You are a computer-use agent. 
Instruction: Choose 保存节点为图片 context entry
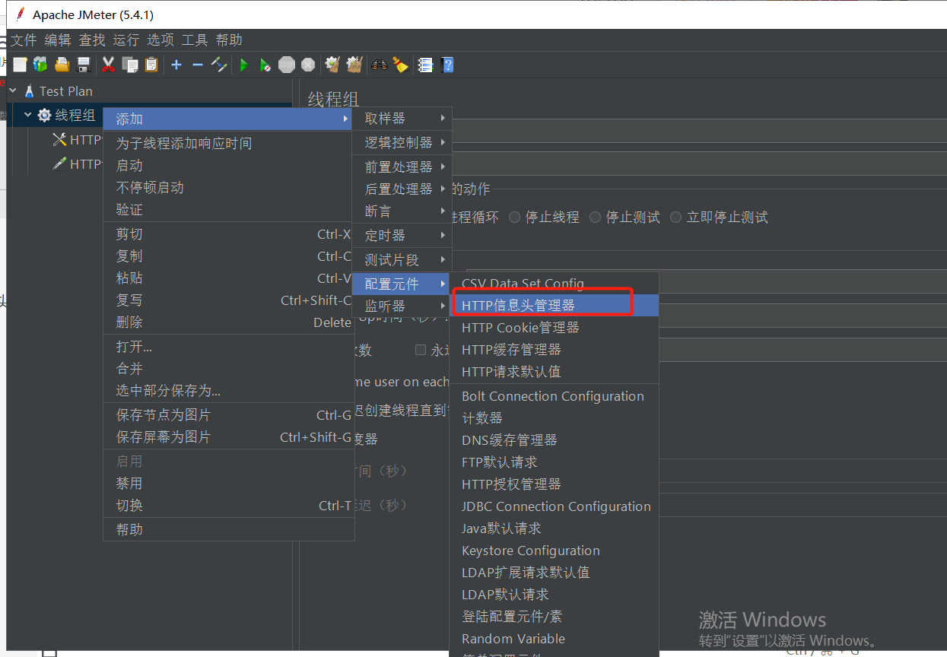coord(229,415)
